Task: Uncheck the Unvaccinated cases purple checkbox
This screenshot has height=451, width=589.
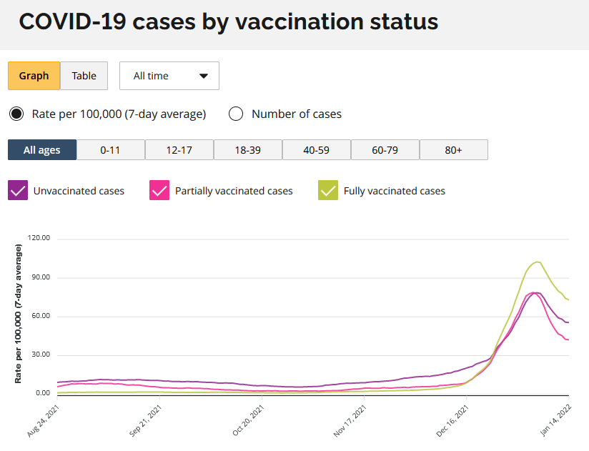Action: (x=18, y=191)
